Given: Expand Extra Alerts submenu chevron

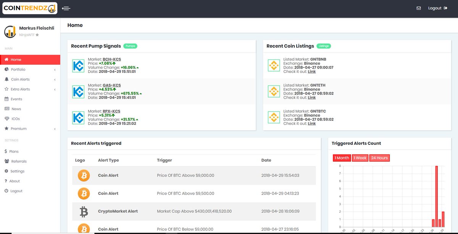Looking at the screenshot, I should (55, 90).
